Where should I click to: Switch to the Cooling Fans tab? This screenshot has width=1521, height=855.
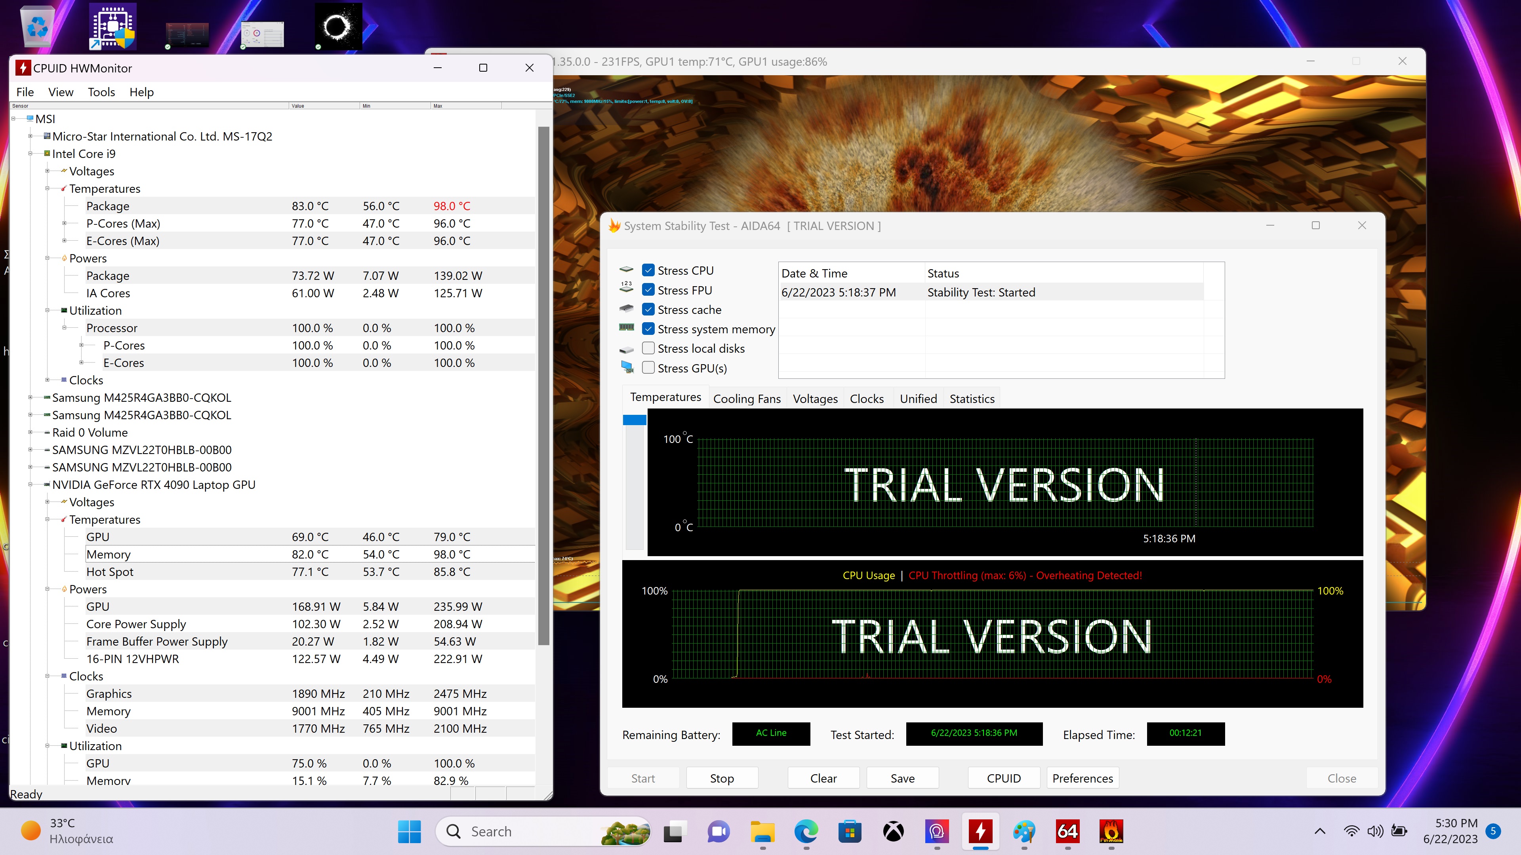(746, 399)
